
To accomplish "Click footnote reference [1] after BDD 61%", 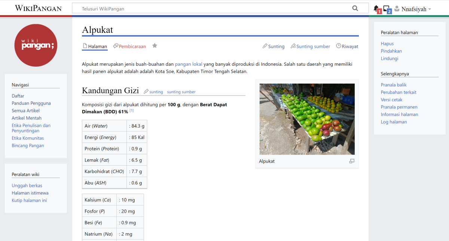I will 131,110.
